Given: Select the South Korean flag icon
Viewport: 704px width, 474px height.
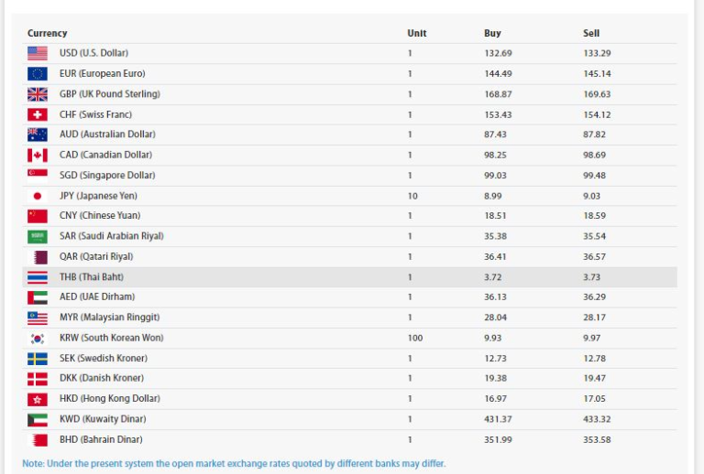Looking at the screenshot, I should (x=38, y=338).
